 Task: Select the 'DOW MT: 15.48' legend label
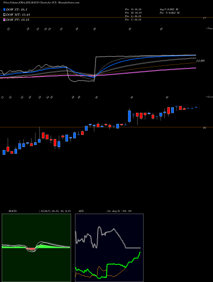pyautogui.click(x=18, y=15)
